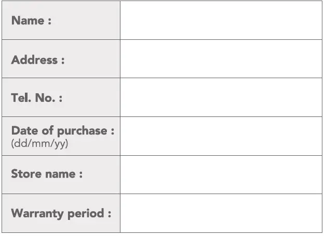Click the "Name :" label
325x236 pixels.
tap(31, 21)
